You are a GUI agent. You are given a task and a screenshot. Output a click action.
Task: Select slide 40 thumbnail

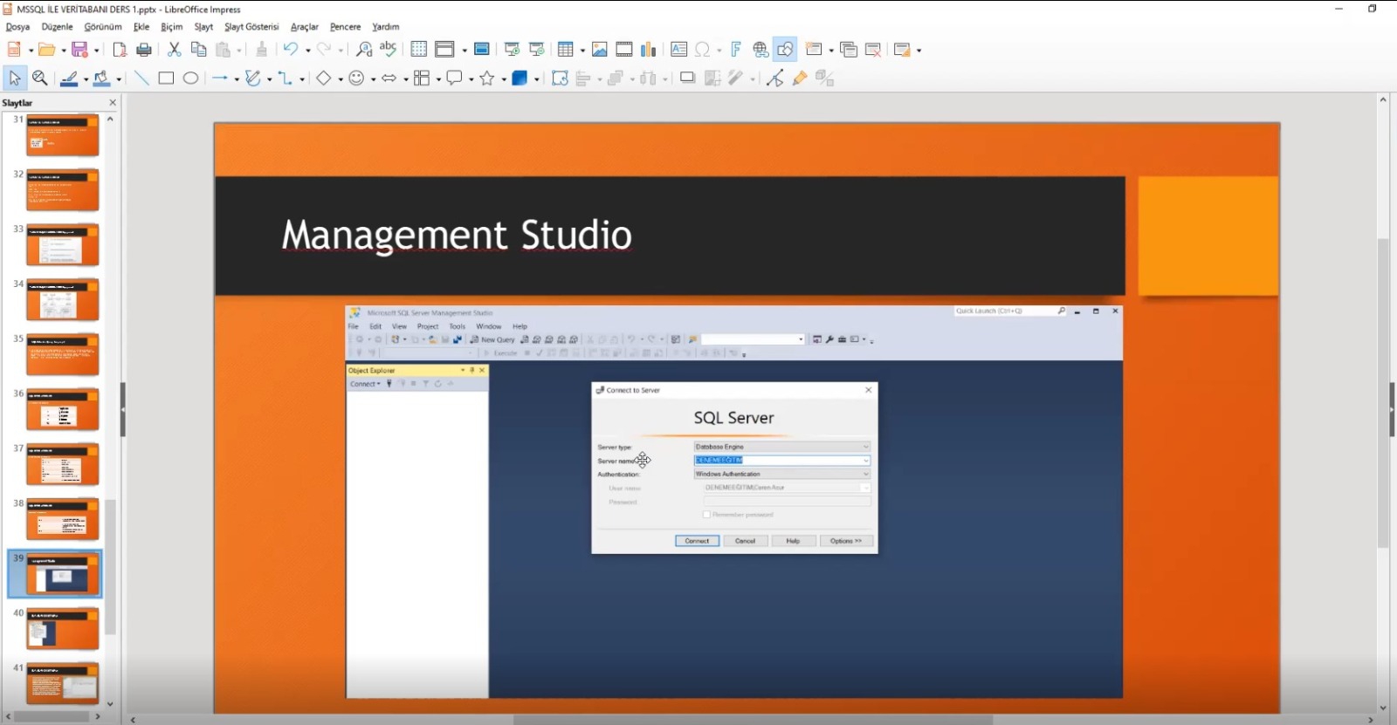point(63,629)
